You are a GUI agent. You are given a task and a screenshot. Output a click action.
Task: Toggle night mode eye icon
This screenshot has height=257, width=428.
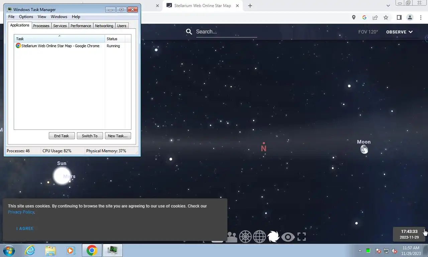coord(288,237)
